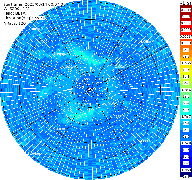Screen dimensions: 192x180
Task: Click the Field: BETA label
Action: point(15,13)
